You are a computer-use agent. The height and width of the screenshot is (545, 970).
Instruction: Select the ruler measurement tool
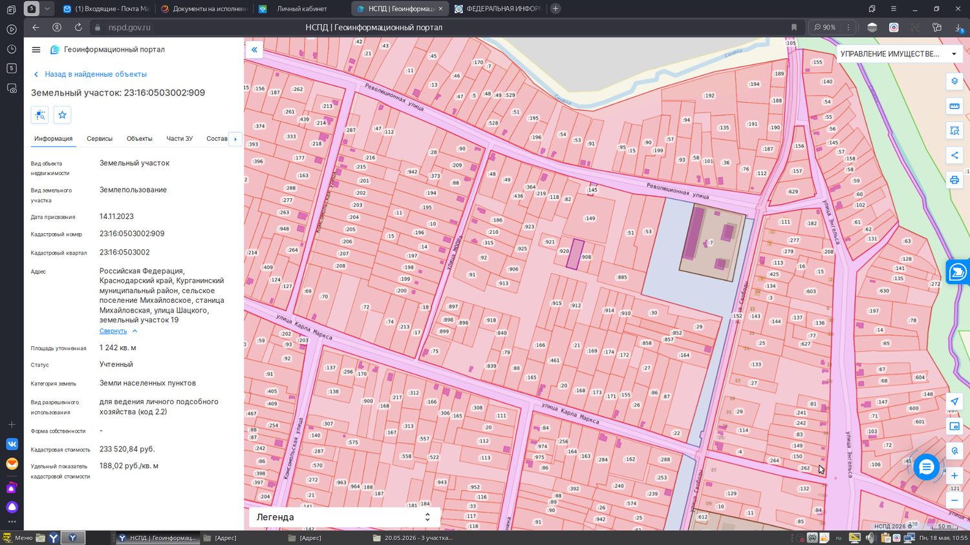[954, 106]
